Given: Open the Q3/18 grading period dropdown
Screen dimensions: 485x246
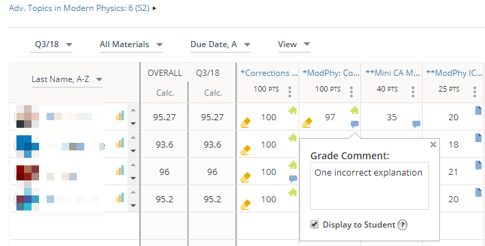Looking at the screenshot, I should point(51,44).
